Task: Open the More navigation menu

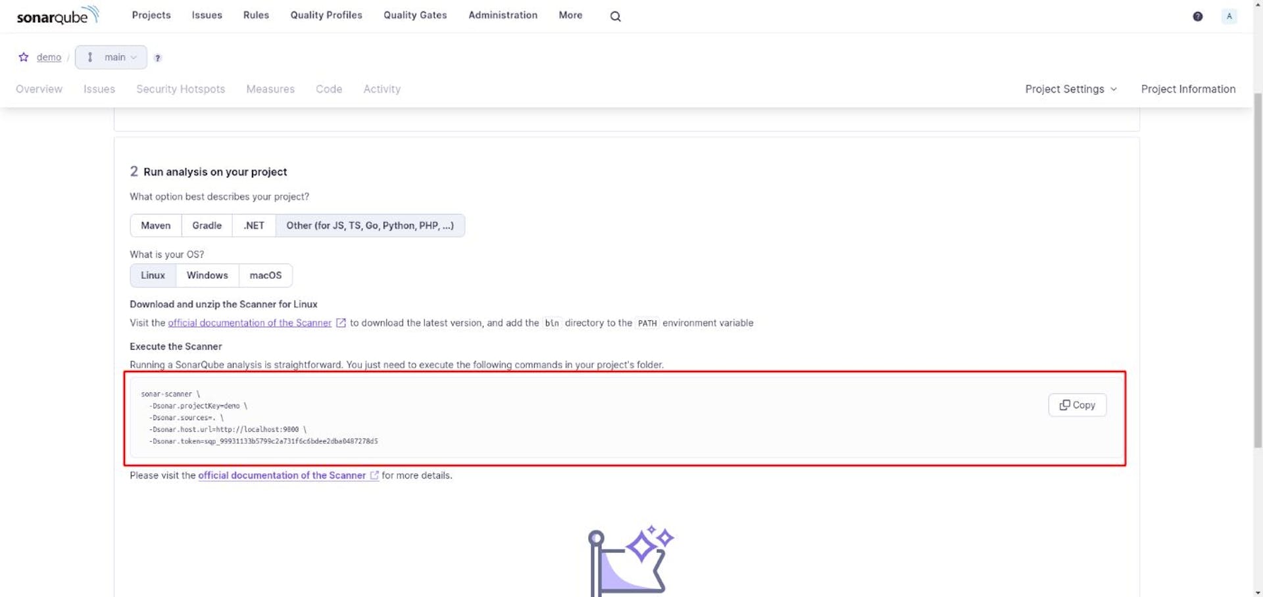Action: [570, 15]
